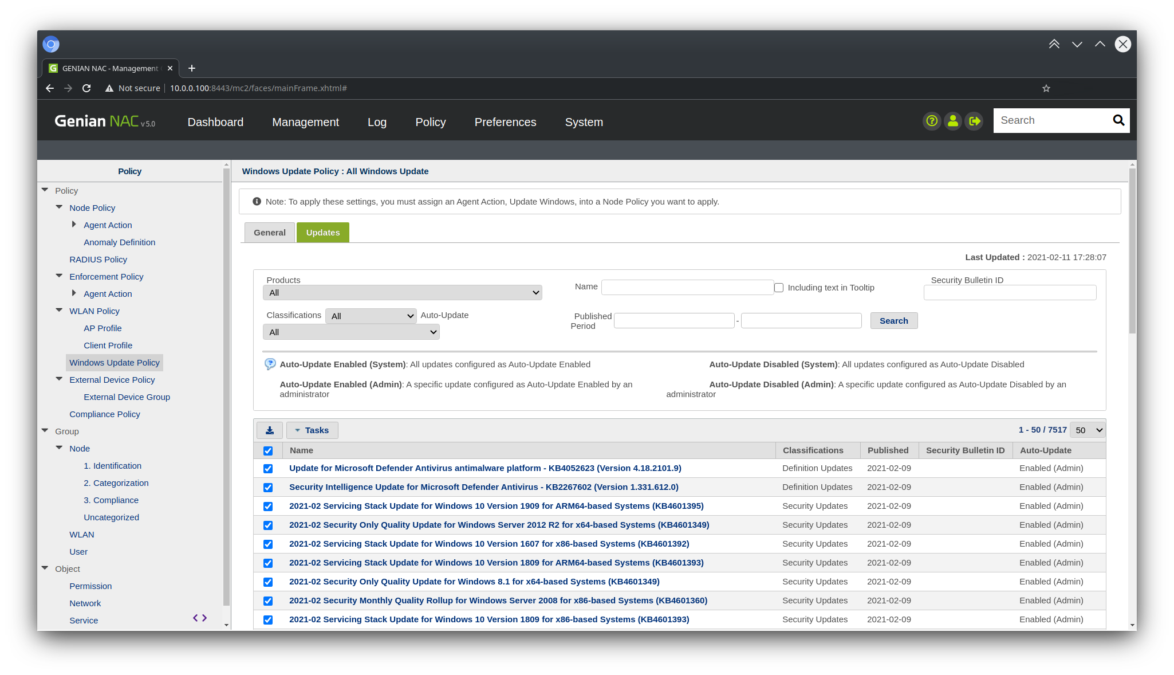Bookmark page with star icon

1046,88
